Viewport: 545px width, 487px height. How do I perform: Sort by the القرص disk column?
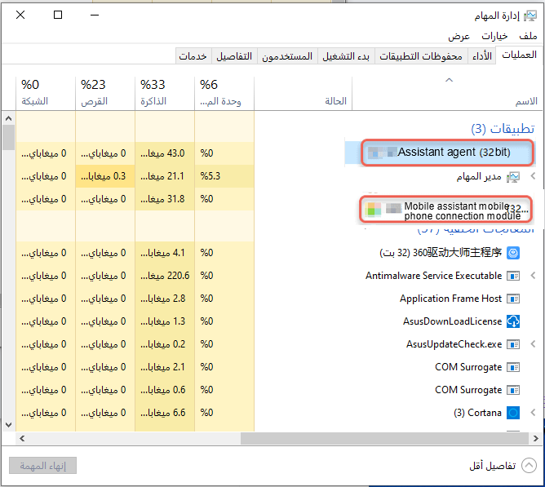(105, 93)
